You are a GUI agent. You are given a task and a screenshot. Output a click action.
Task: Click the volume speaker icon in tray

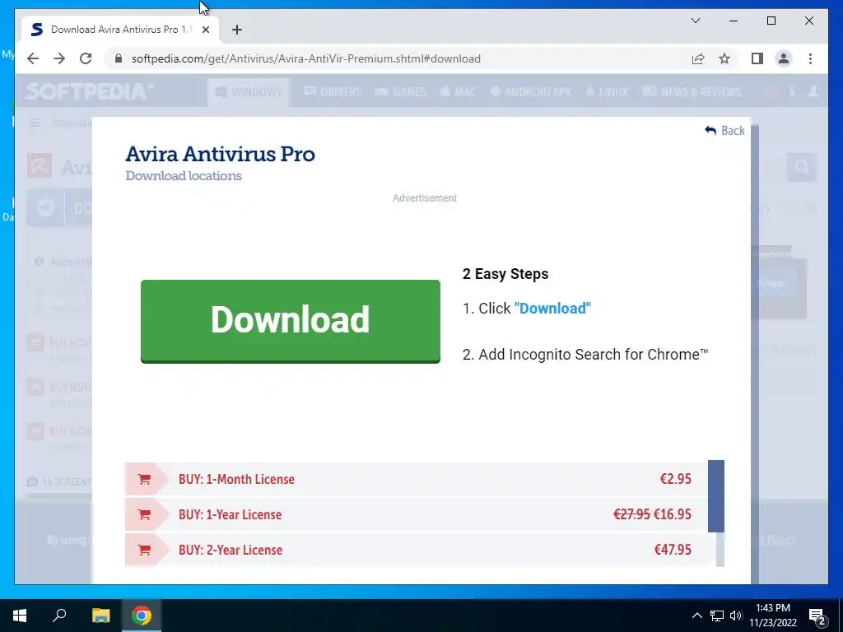[x=736, y=616]
